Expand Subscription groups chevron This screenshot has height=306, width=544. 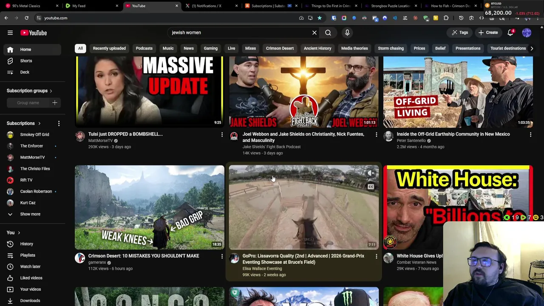pos(51,91)
